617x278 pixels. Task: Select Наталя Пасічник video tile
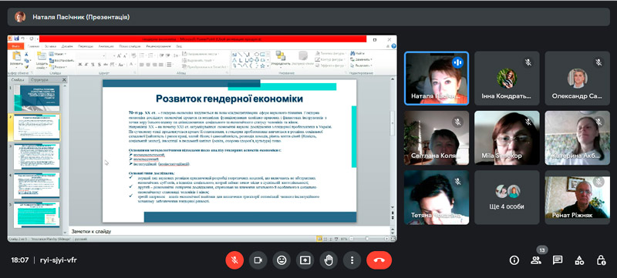click(x=437, y=79)
